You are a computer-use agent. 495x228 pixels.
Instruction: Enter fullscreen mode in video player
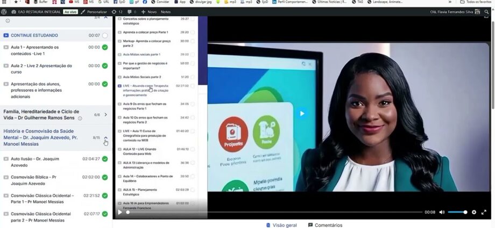[x=483, y=212]
